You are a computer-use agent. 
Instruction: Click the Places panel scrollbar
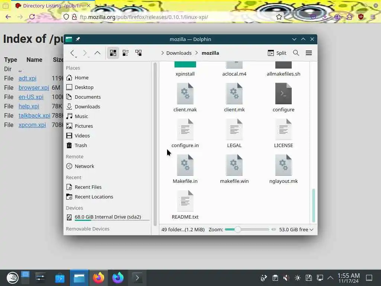[x=155, y=144]
